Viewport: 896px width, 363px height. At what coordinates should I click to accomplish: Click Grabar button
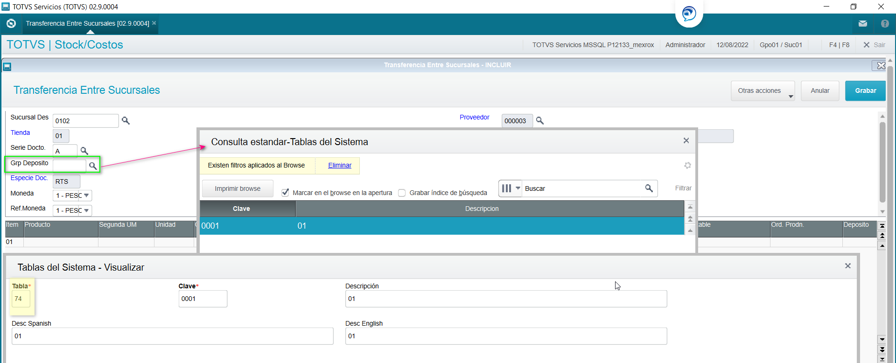865,91
